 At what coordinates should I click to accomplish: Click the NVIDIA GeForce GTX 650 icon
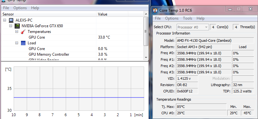(x=17, y=26)
